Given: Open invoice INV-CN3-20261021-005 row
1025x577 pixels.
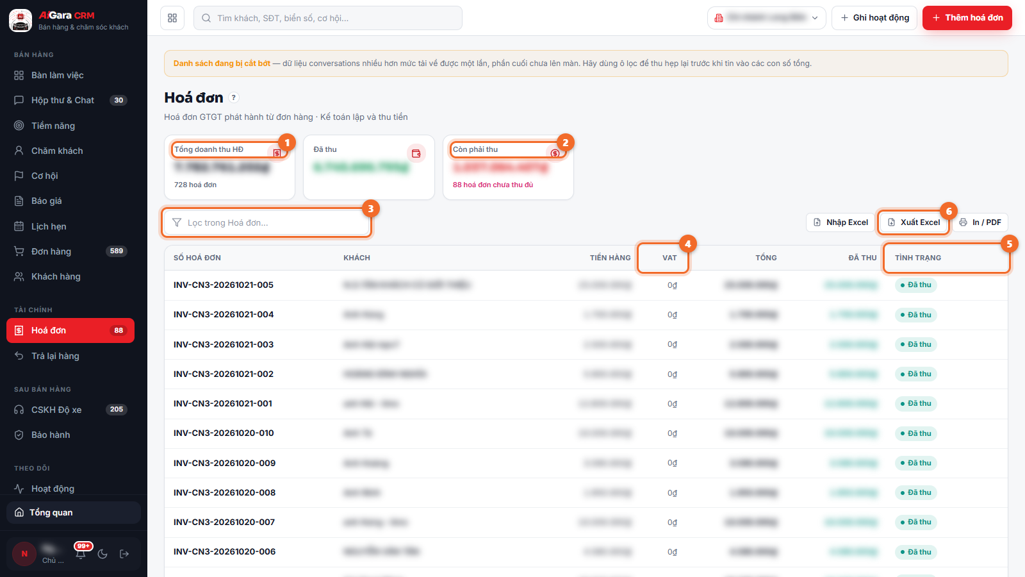Looking at the screenshot, I should click(x=586, y=285).
